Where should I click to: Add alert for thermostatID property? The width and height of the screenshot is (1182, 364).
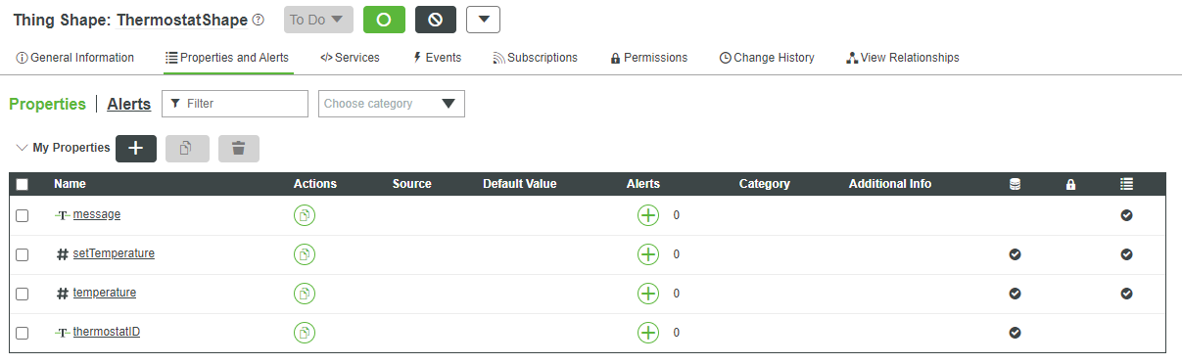click(x=648, y=333)
